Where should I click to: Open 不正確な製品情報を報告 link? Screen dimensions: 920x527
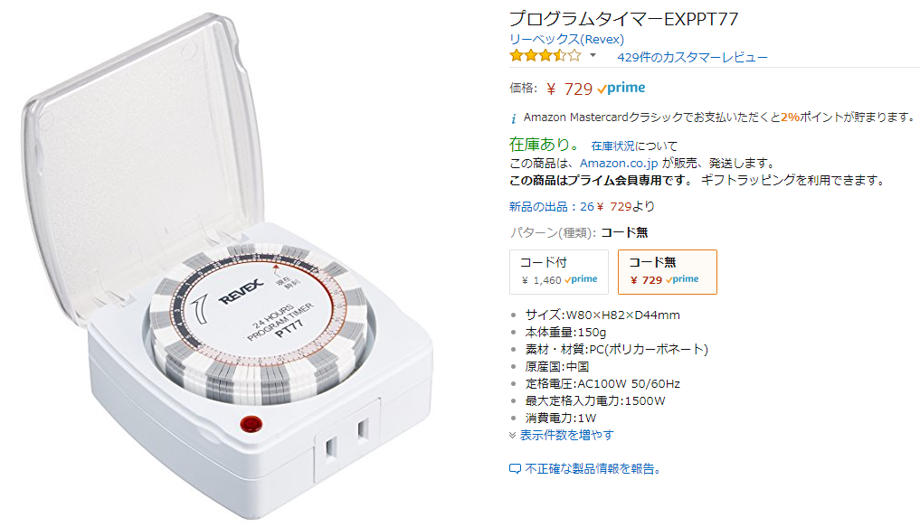tap(593, 469)
